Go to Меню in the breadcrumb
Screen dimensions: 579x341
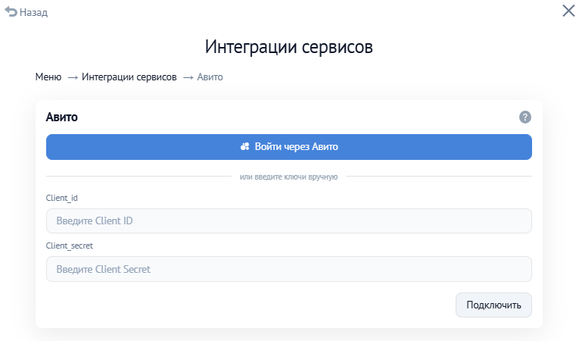48,77
